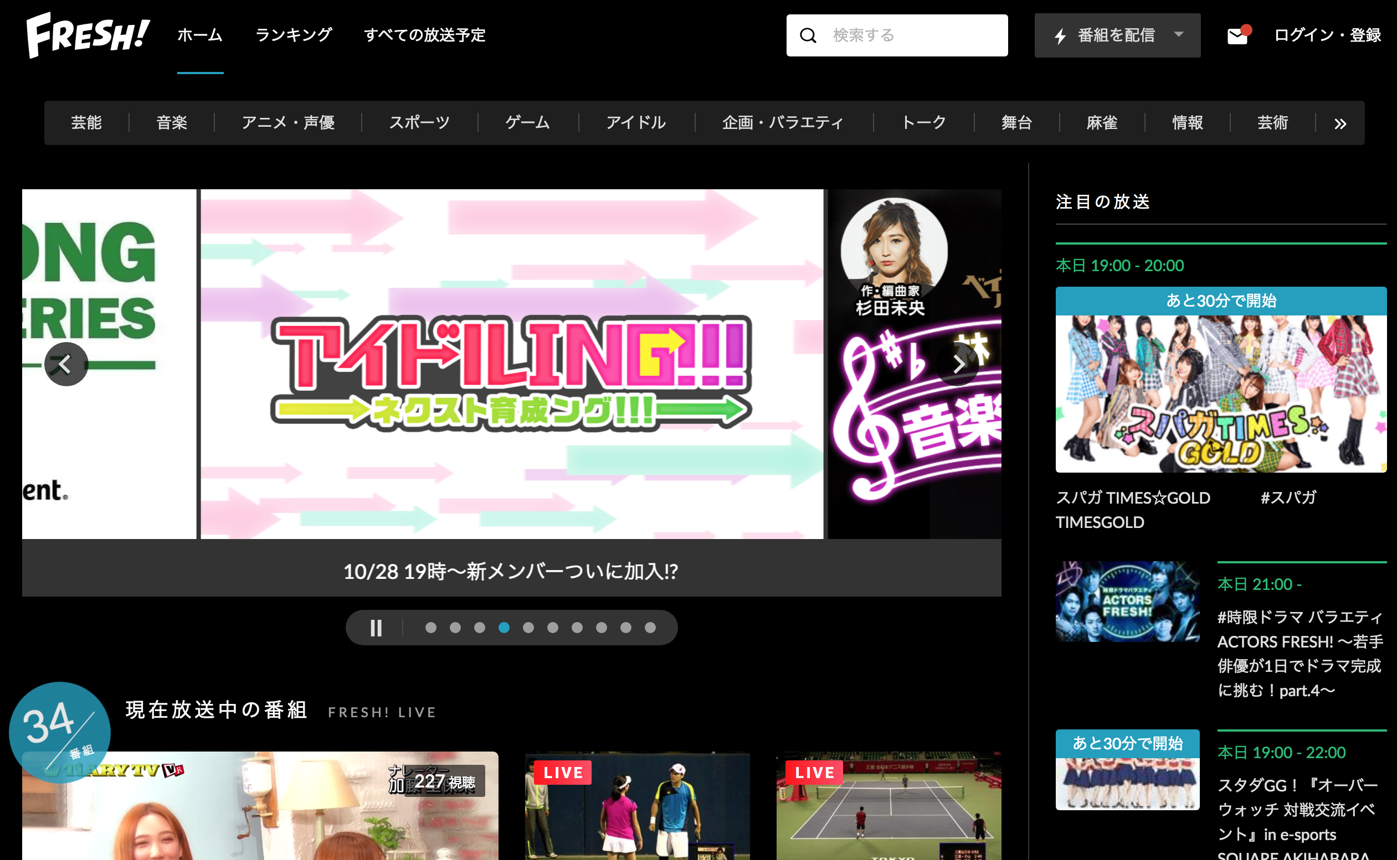Click the search input field
The width and height of the screenshot is (1397, 860).
click(x=899, y=35)
